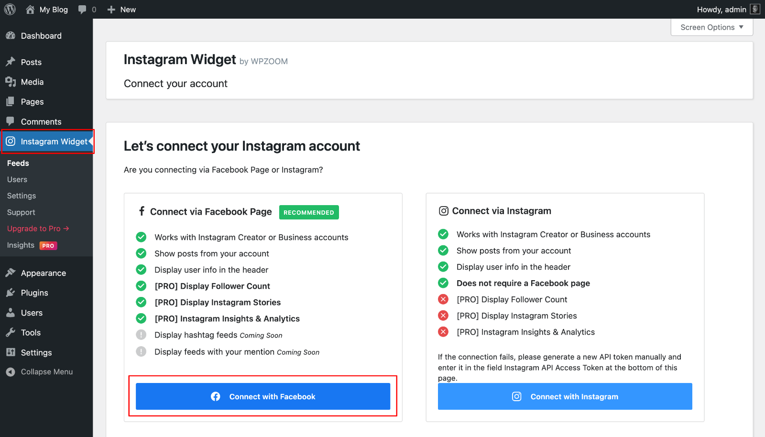This screenshot has width=765, height=437.
Task: Click the RECOMMENDED badge
Action: (309, 212)
